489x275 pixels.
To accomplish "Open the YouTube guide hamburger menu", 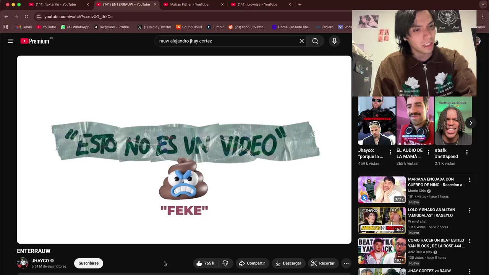I will [10, 41].
